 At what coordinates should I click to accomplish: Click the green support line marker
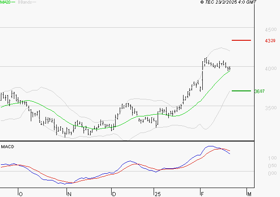241,91
